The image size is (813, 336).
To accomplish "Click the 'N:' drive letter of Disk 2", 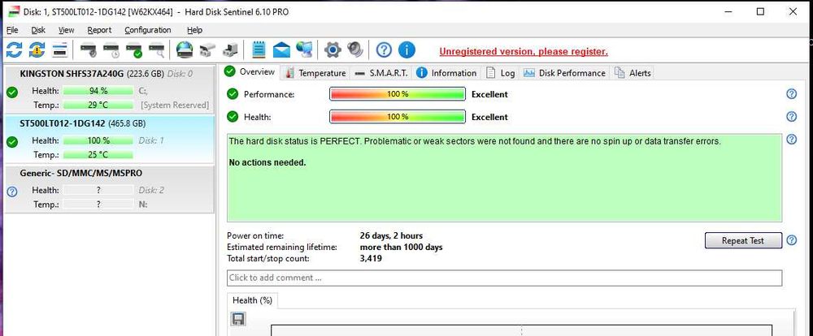I will 143,205.
